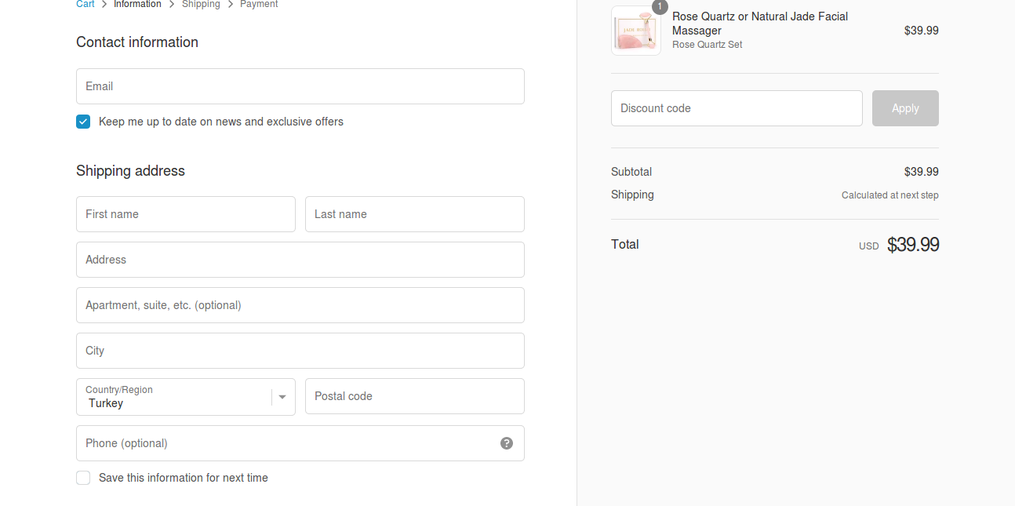Select the Postal code field

pos(414,396)
